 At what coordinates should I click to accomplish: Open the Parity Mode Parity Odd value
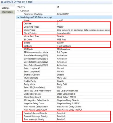click(x=62, y=84)
